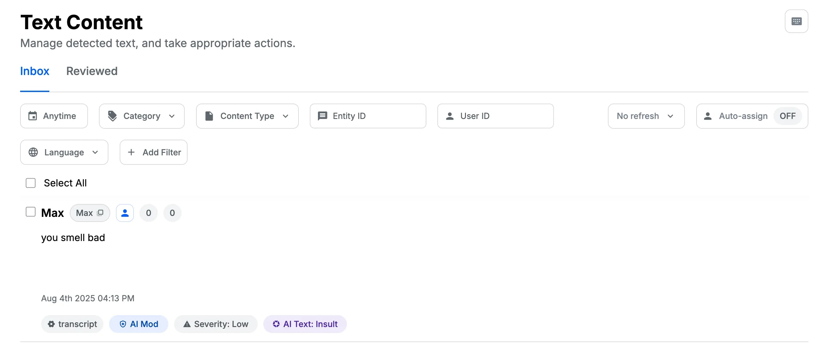The image size is (820, 349).
Task: Click inside the User ID input field
Action: [x=495, y=116]
